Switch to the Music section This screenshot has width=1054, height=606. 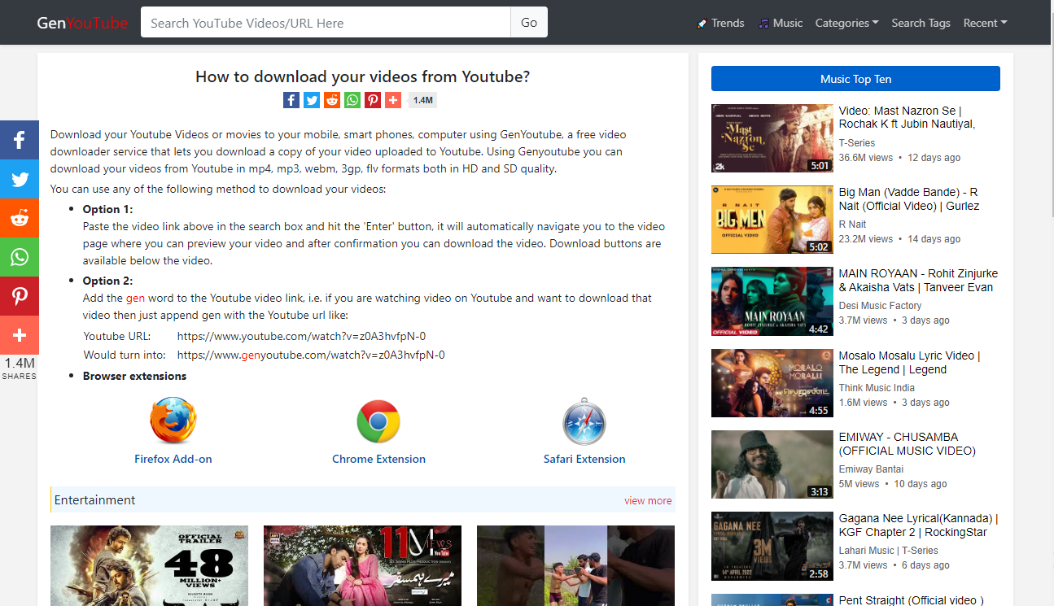781,23
